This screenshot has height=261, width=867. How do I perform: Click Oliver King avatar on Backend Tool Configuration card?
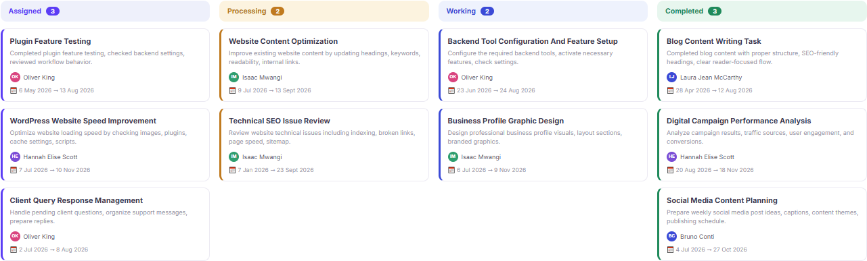point(453,78)
